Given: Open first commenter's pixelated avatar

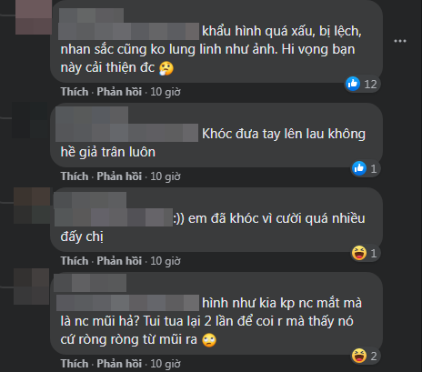Looking at the screenshot, I should (x=34, y=16).
